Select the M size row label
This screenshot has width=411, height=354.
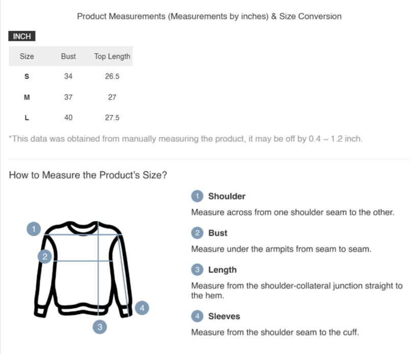[x=27, y=97]
